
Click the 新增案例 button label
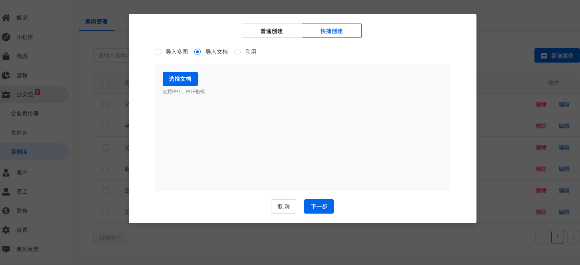[562, 56]
